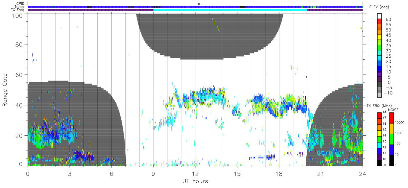The width and height of the screenshot is (408, 188).
Task: Click the '60' tick label on the Range Gate axis
Action: pyautogui.click(x=19, y=75)
